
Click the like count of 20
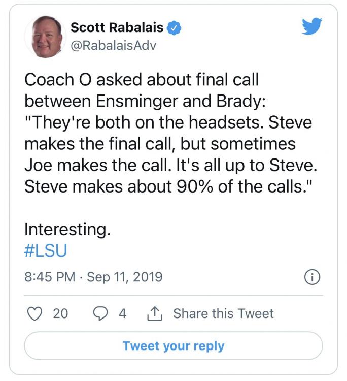(x=60, y=313)
